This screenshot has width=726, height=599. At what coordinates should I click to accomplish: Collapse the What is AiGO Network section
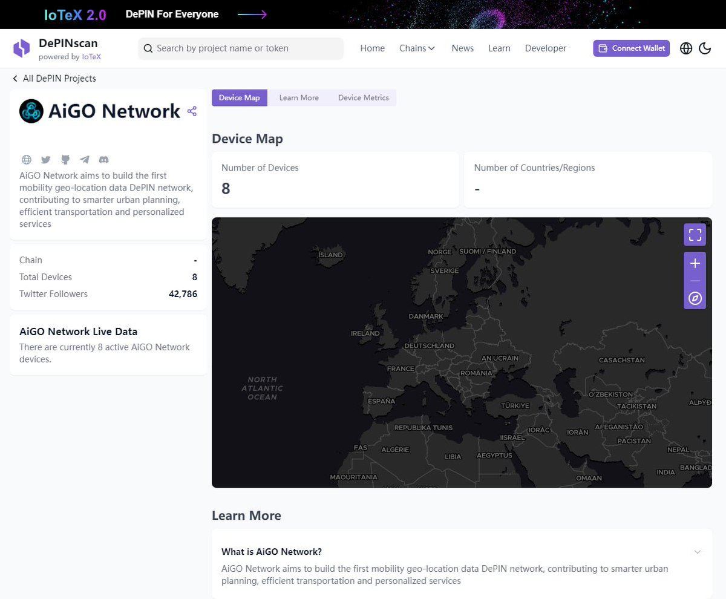[698, 552]
